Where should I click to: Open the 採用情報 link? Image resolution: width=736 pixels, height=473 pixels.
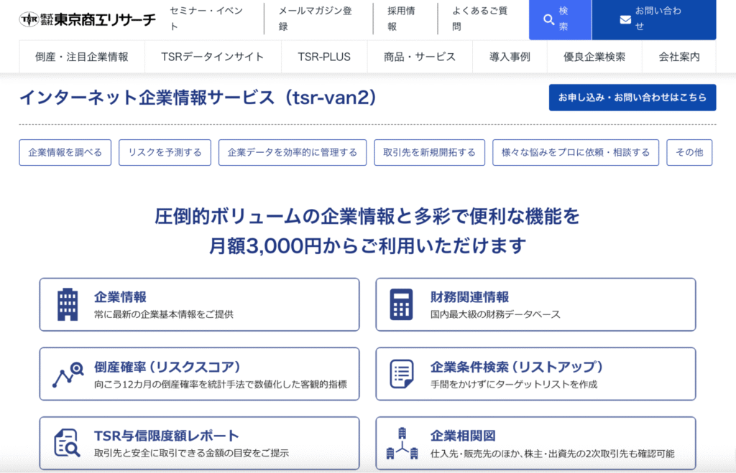point(401,19)
